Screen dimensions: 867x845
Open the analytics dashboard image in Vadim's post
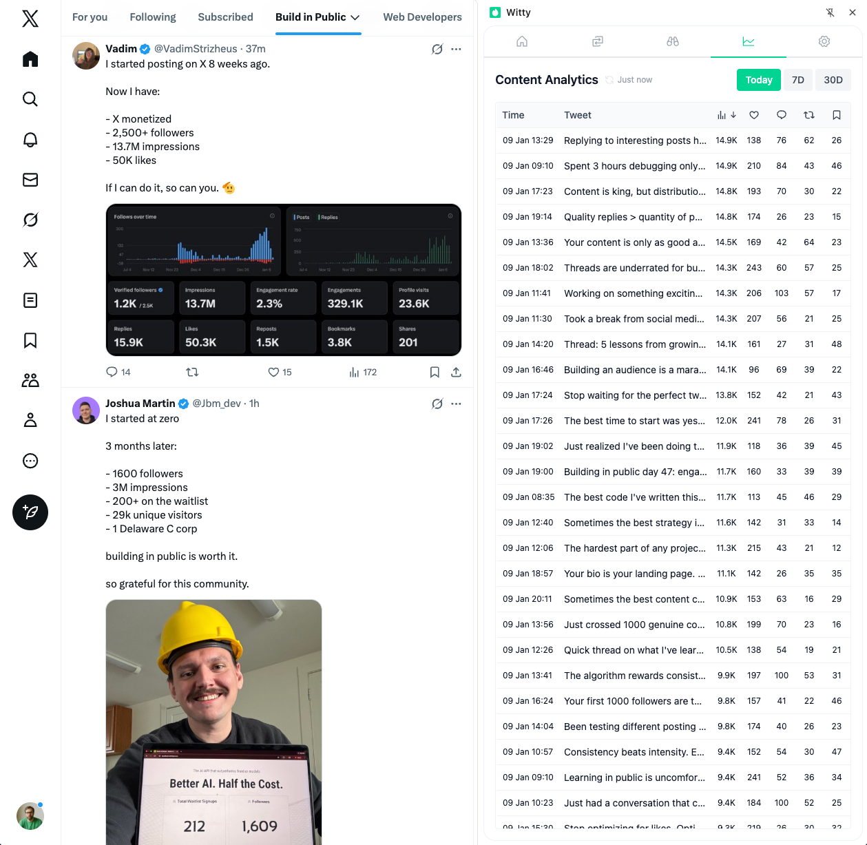coord(283,280)
